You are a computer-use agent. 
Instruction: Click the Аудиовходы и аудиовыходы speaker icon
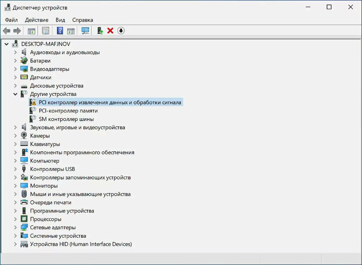pos(24,52)
